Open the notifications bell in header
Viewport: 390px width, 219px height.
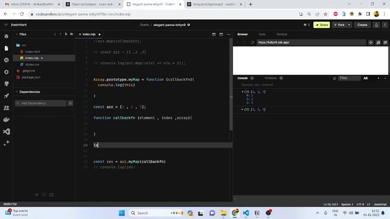pyautogui.click(x=377, y=25)
